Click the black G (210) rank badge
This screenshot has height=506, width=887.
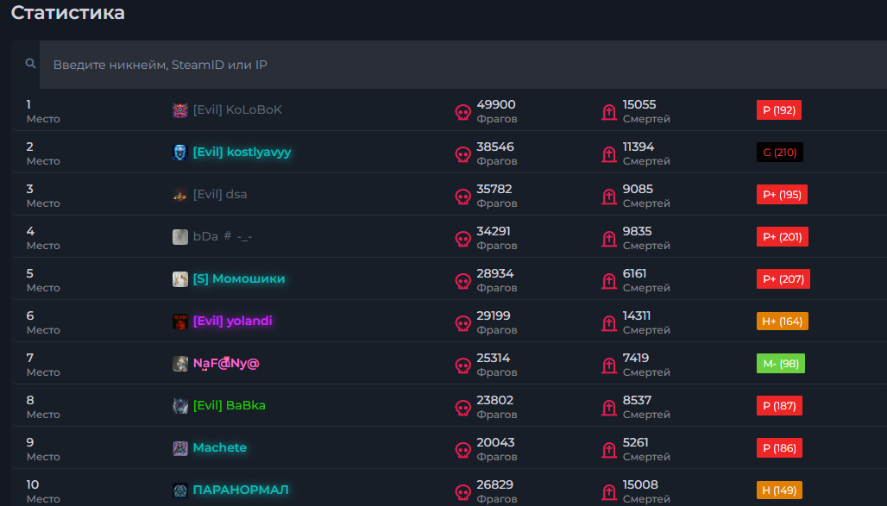pos(779,153)
